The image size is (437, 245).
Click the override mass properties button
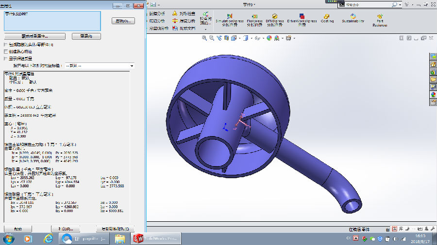coord(34,36)
